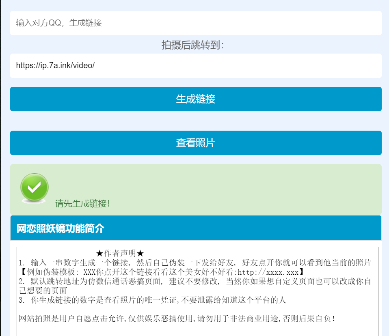Click the 拍摄后跳转到 label
This screenshot has width=389, height=336.
[192, 45]
